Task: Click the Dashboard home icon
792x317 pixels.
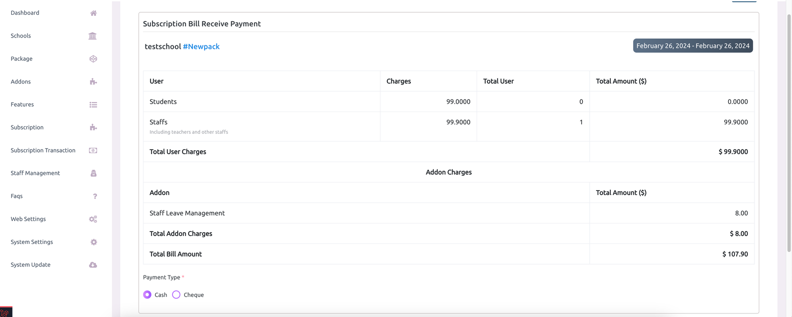Action: point(93,13)
